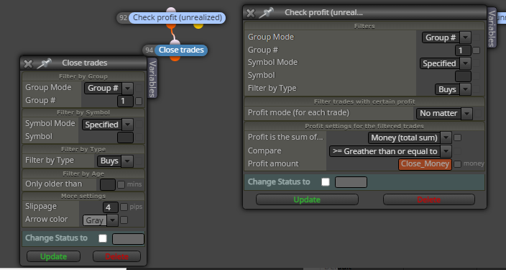Close the Close trades panel

click(28, 63)
